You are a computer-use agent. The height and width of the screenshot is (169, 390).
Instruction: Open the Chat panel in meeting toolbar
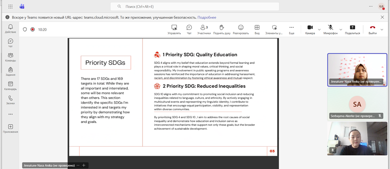189,29
